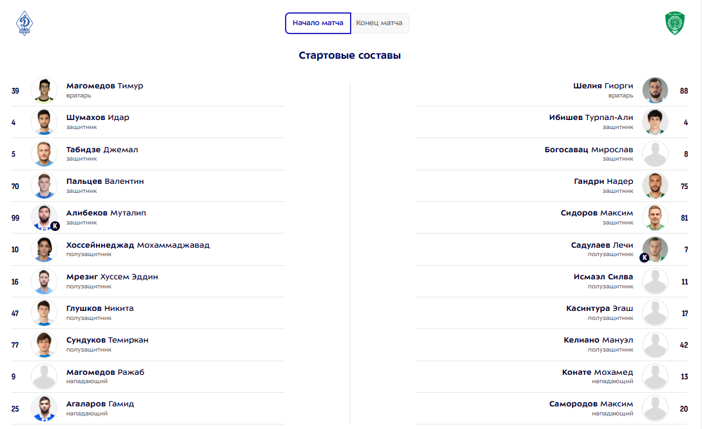Click captain badge on Садулаев Лечи's photo
702x429 pixels.
pos(644,258)
